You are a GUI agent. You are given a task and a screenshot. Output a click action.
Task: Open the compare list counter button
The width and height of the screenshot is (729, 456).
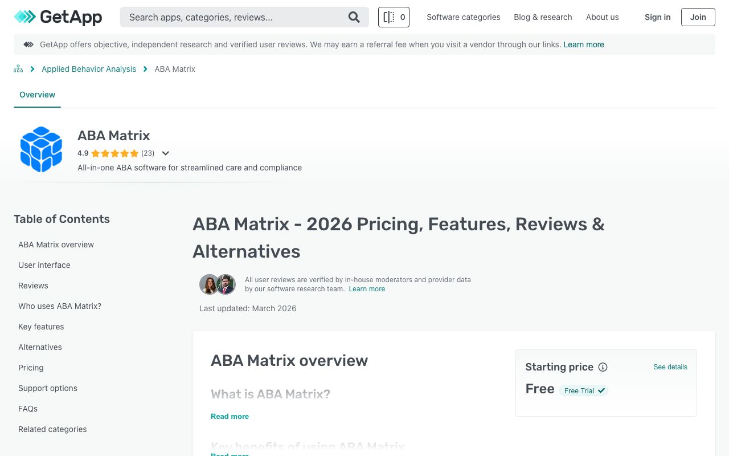pyautogui.click(x=394, y=17)
